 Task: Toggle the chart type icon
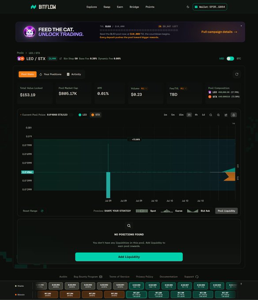click(x=226, y=115)
